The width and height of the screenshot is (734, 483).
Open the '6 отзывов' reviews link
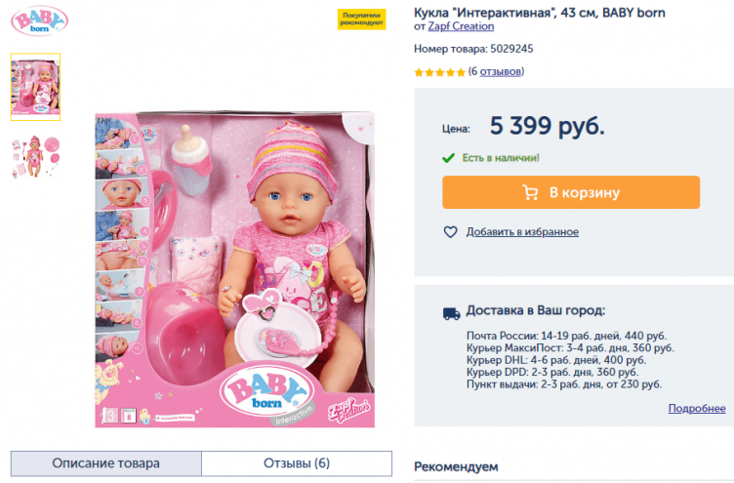(x=496, y=72)
